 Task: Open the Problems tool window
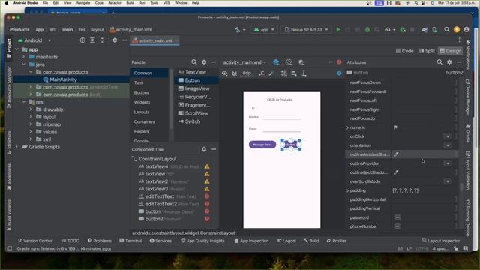(100, 241)
